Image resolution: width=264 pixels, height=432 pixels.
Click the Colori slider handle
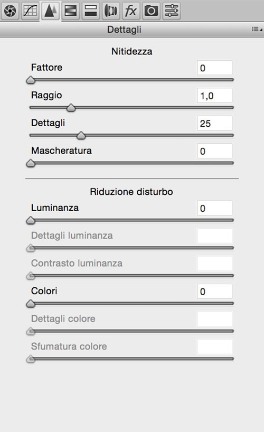pos(31,304)
